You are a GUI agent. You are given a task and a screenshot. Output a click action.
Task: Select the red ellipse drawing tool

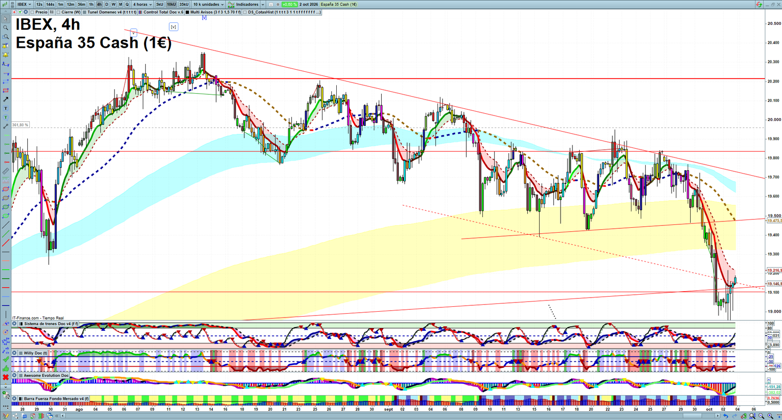(x=6, y=189)
